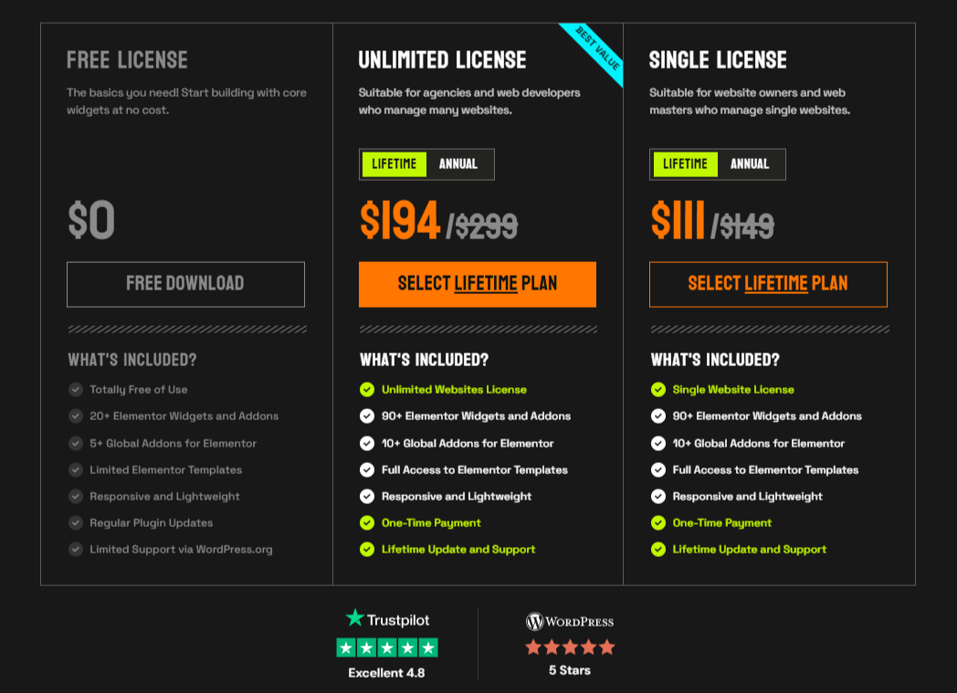Click the grayed check beside Totally Free of Use
The image size is (957, 693).
pos(75,389)
